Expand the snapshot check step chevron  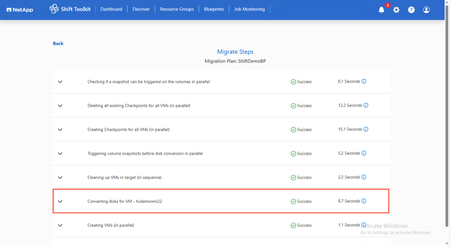tap(60, 82)
